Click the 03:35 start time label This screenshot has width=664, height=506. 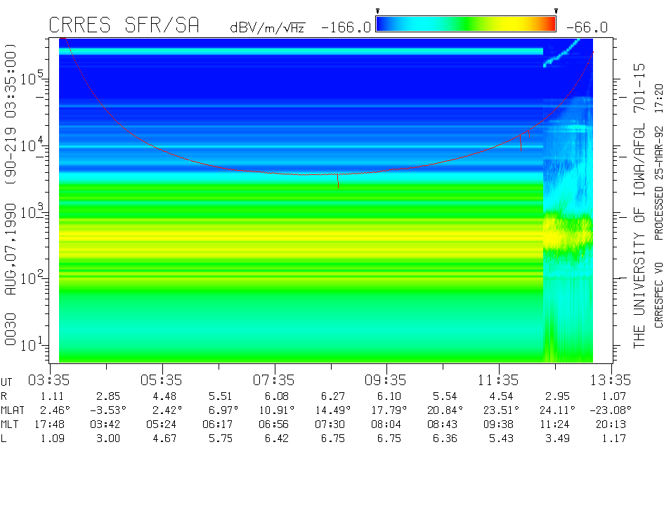tap(48, 380)
